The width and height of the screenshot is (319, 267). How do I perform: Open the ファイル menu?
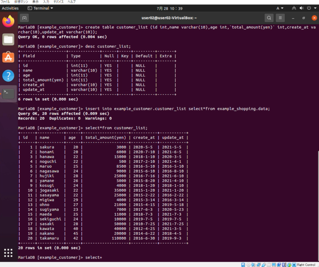[5, 2]
